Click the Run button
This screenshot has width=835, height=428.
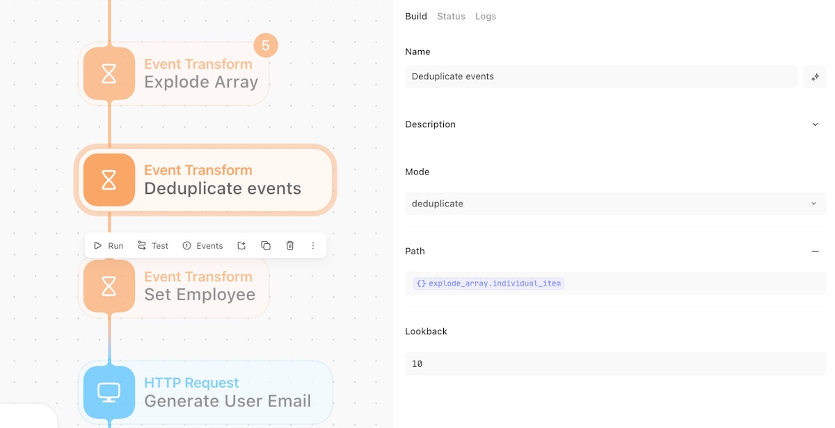coord(109,245)
